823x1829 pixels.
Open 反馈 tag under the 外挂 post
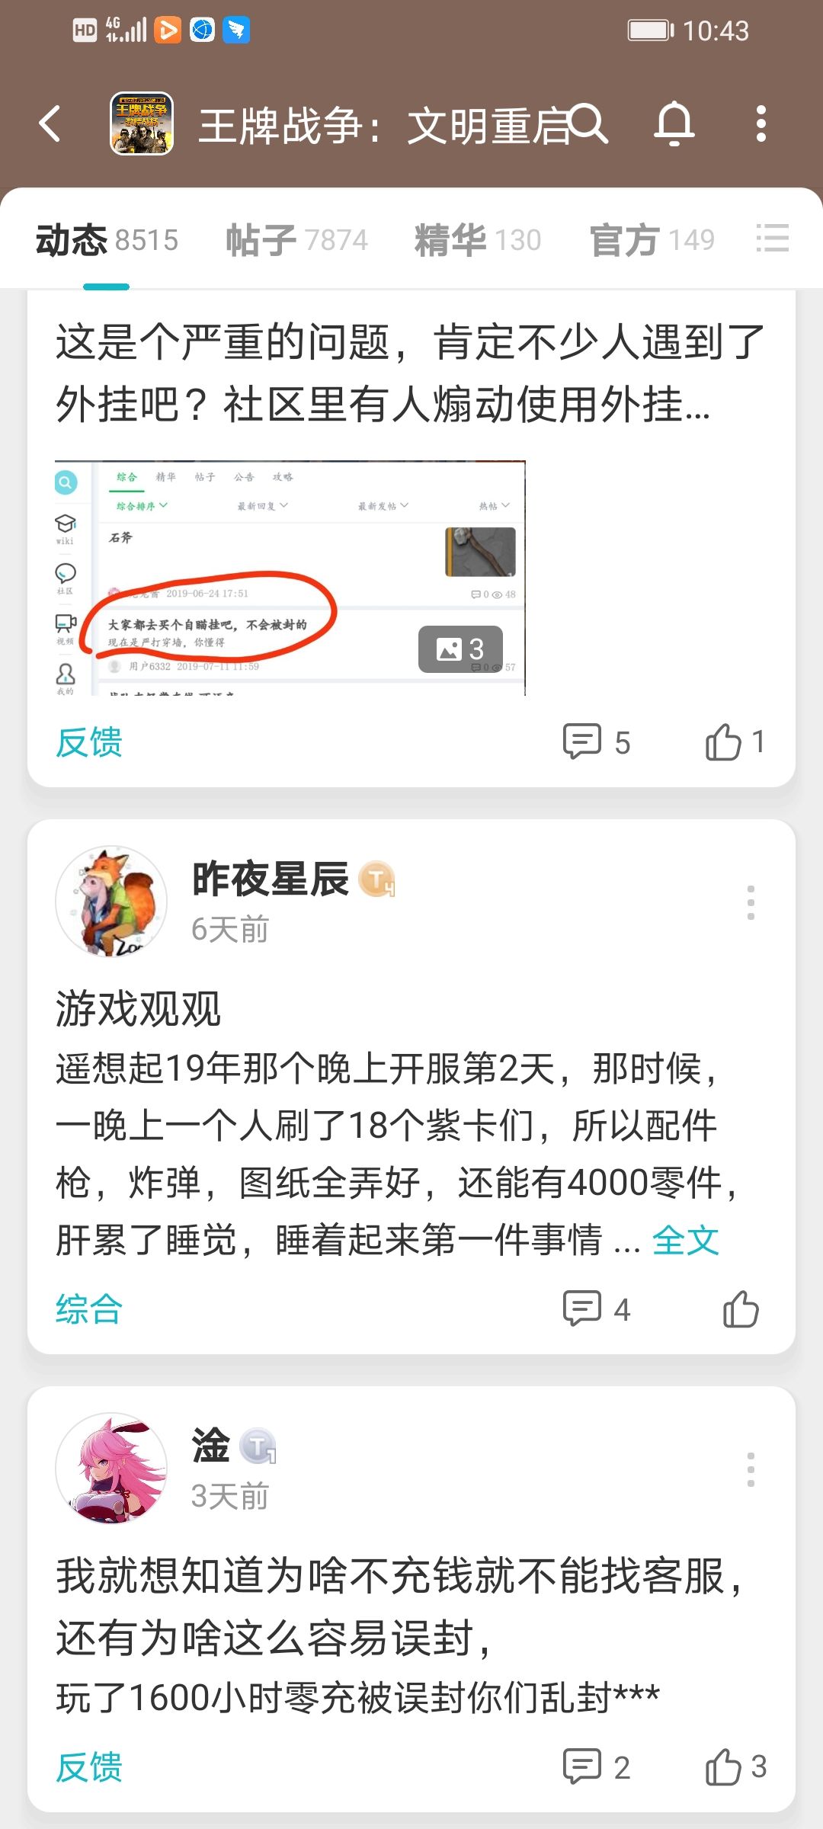tap(89, 742)
